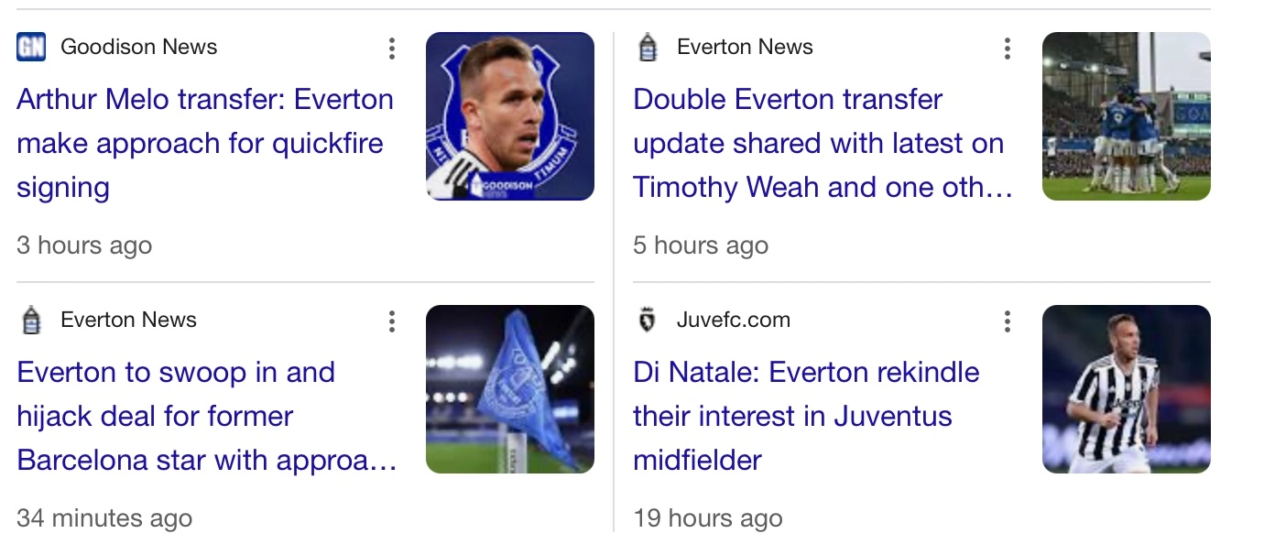Click the players celebrating in stadium thumbnail
Image resolution: width=1264 pixels, height=555 pixels.
click(x=1126, y=116)
